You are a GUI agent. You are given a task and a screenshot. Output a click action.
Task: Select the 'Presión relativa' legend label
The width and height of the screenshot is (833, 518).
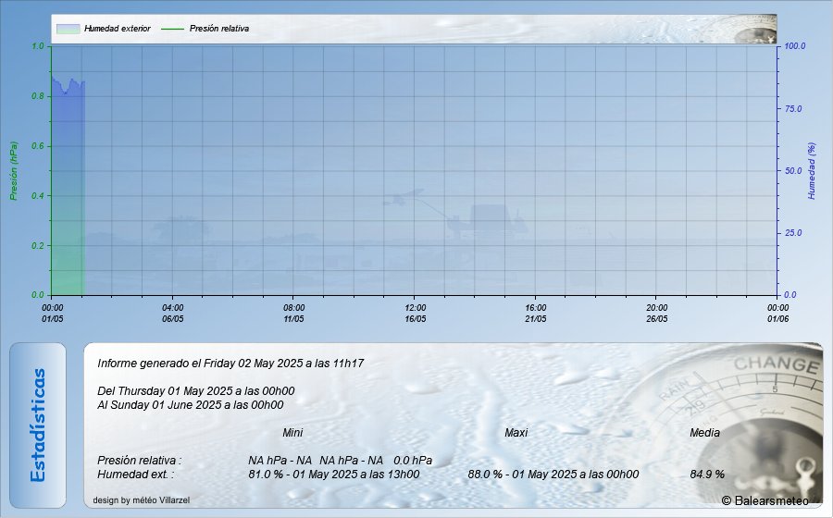[218, 29]
